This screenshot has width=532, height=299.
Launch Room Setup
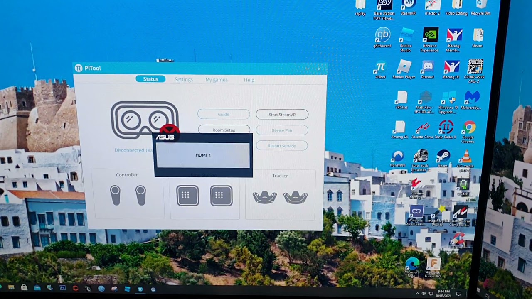click(224, 130)
